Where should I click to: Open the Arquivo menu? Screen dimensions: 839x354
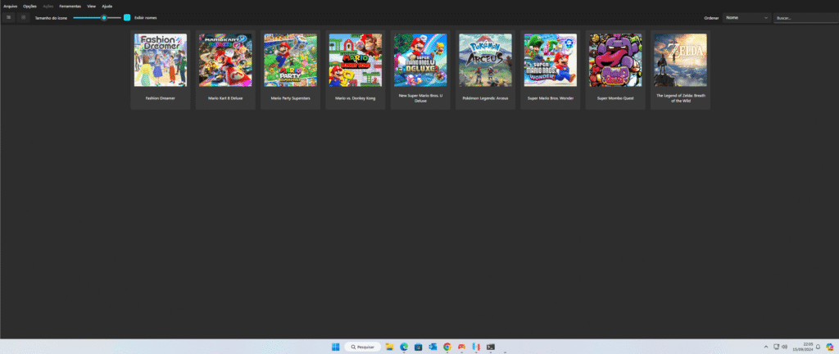point(10,6)
